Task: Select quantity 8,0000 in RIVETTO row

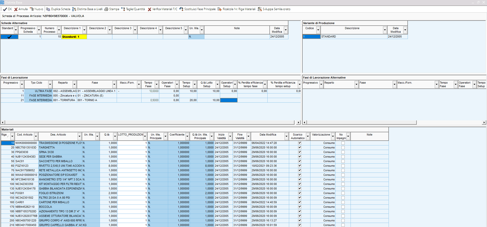Action: [x=109, y=166]
